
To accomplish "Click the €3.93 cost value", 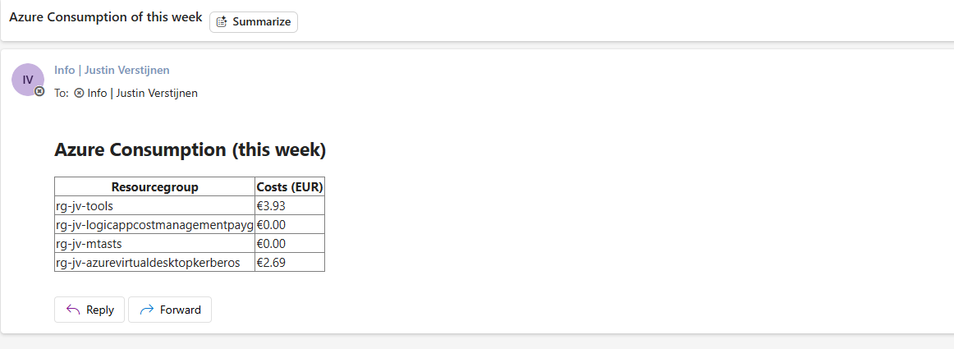I will (x=272, y=206).
